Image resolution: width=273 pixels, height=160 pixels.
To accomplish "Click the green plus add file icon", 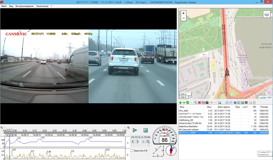I will [x=180, y=102].
